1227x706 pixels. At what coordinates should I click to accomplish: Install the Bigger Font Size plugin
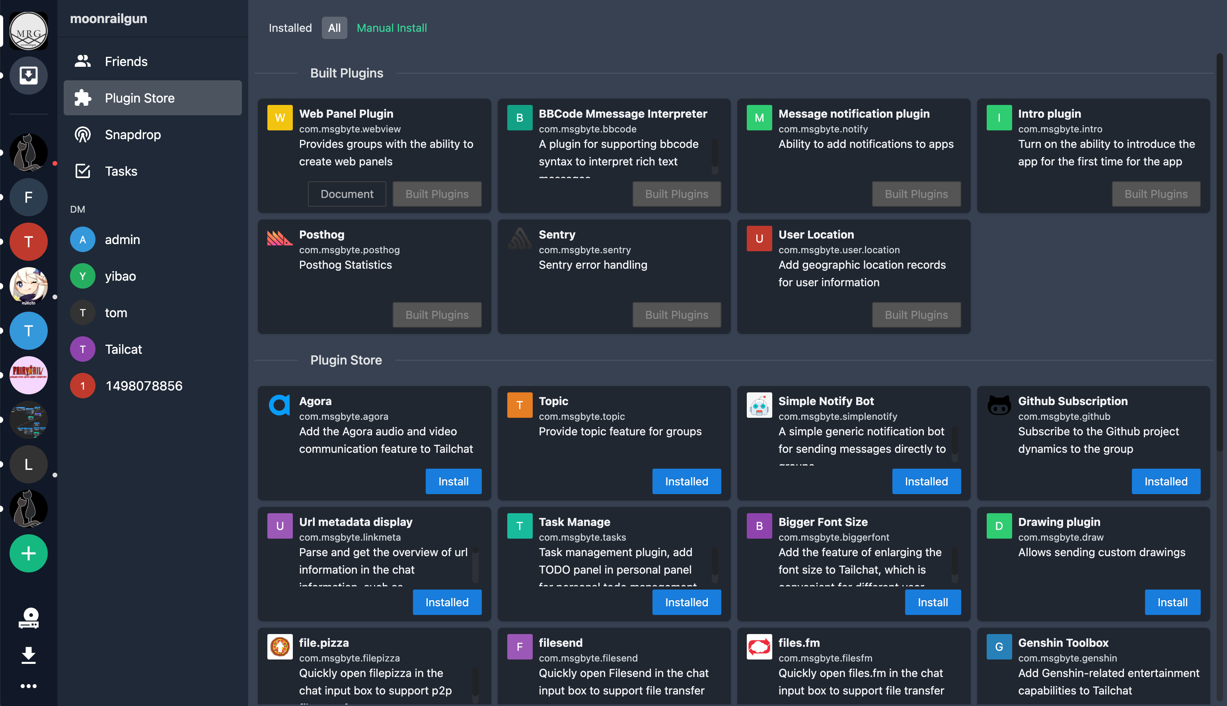tap(933, 602)
